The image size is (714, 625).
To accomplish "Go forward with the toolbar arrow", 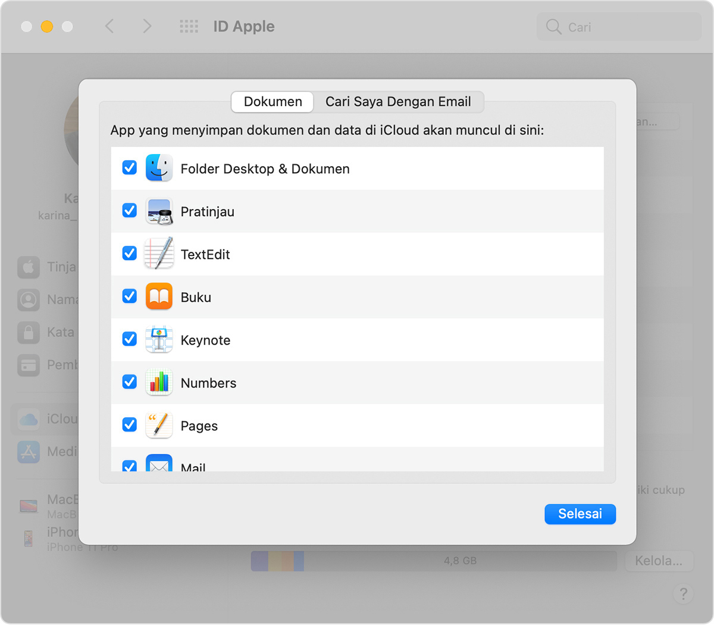I will pos(147,26).
